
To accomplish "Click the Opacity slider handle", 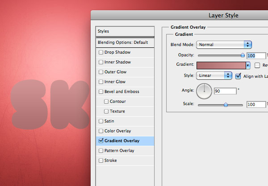I will pos(243,55).
